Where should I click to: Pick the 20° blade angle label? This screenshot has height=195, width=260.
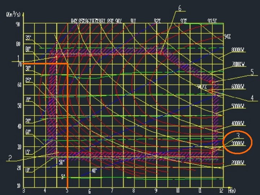coord(29,121)
